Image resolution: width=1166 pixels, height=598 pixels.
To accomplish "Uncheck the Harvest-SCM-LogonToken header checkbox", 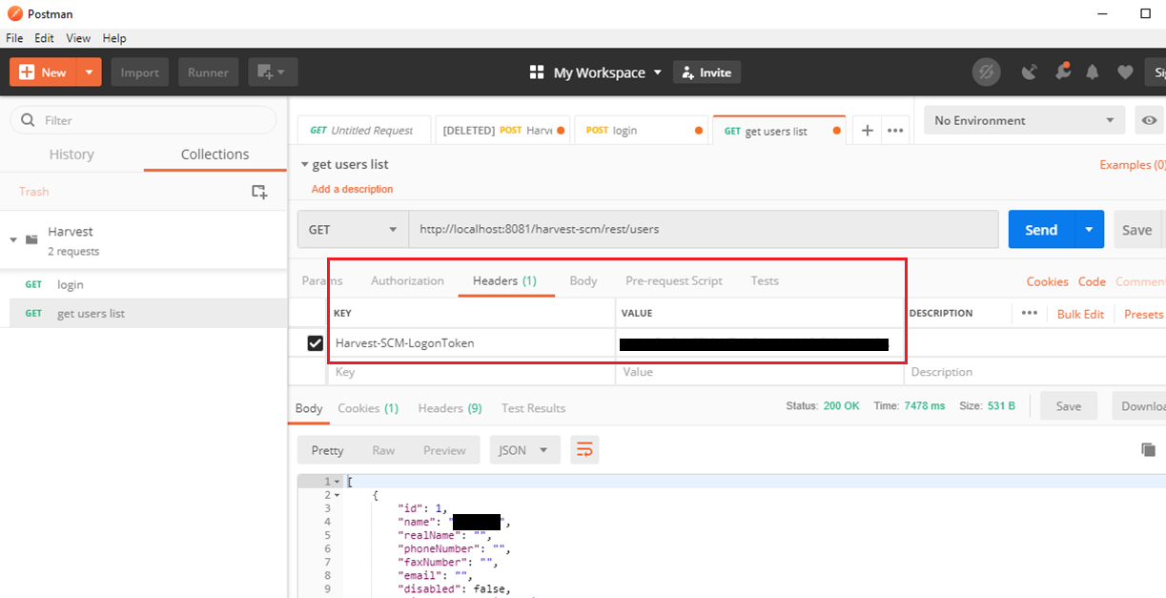I will tap(315, 343).
